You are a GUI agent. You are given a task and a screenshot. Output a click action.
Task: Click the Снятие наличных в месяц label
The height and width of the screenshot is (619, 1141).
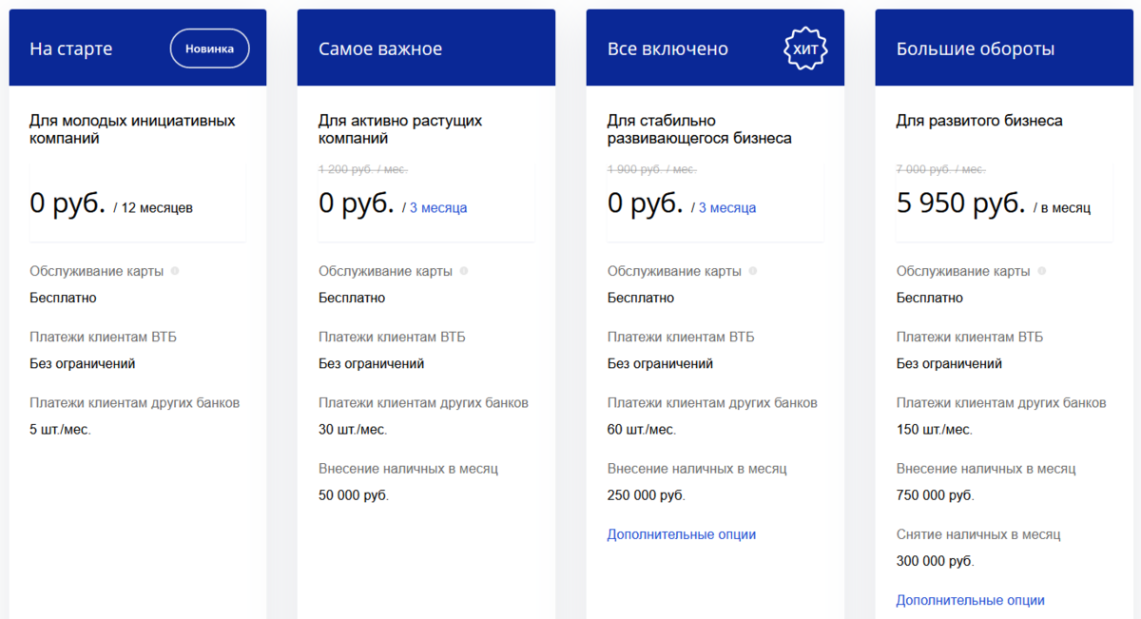978,534
